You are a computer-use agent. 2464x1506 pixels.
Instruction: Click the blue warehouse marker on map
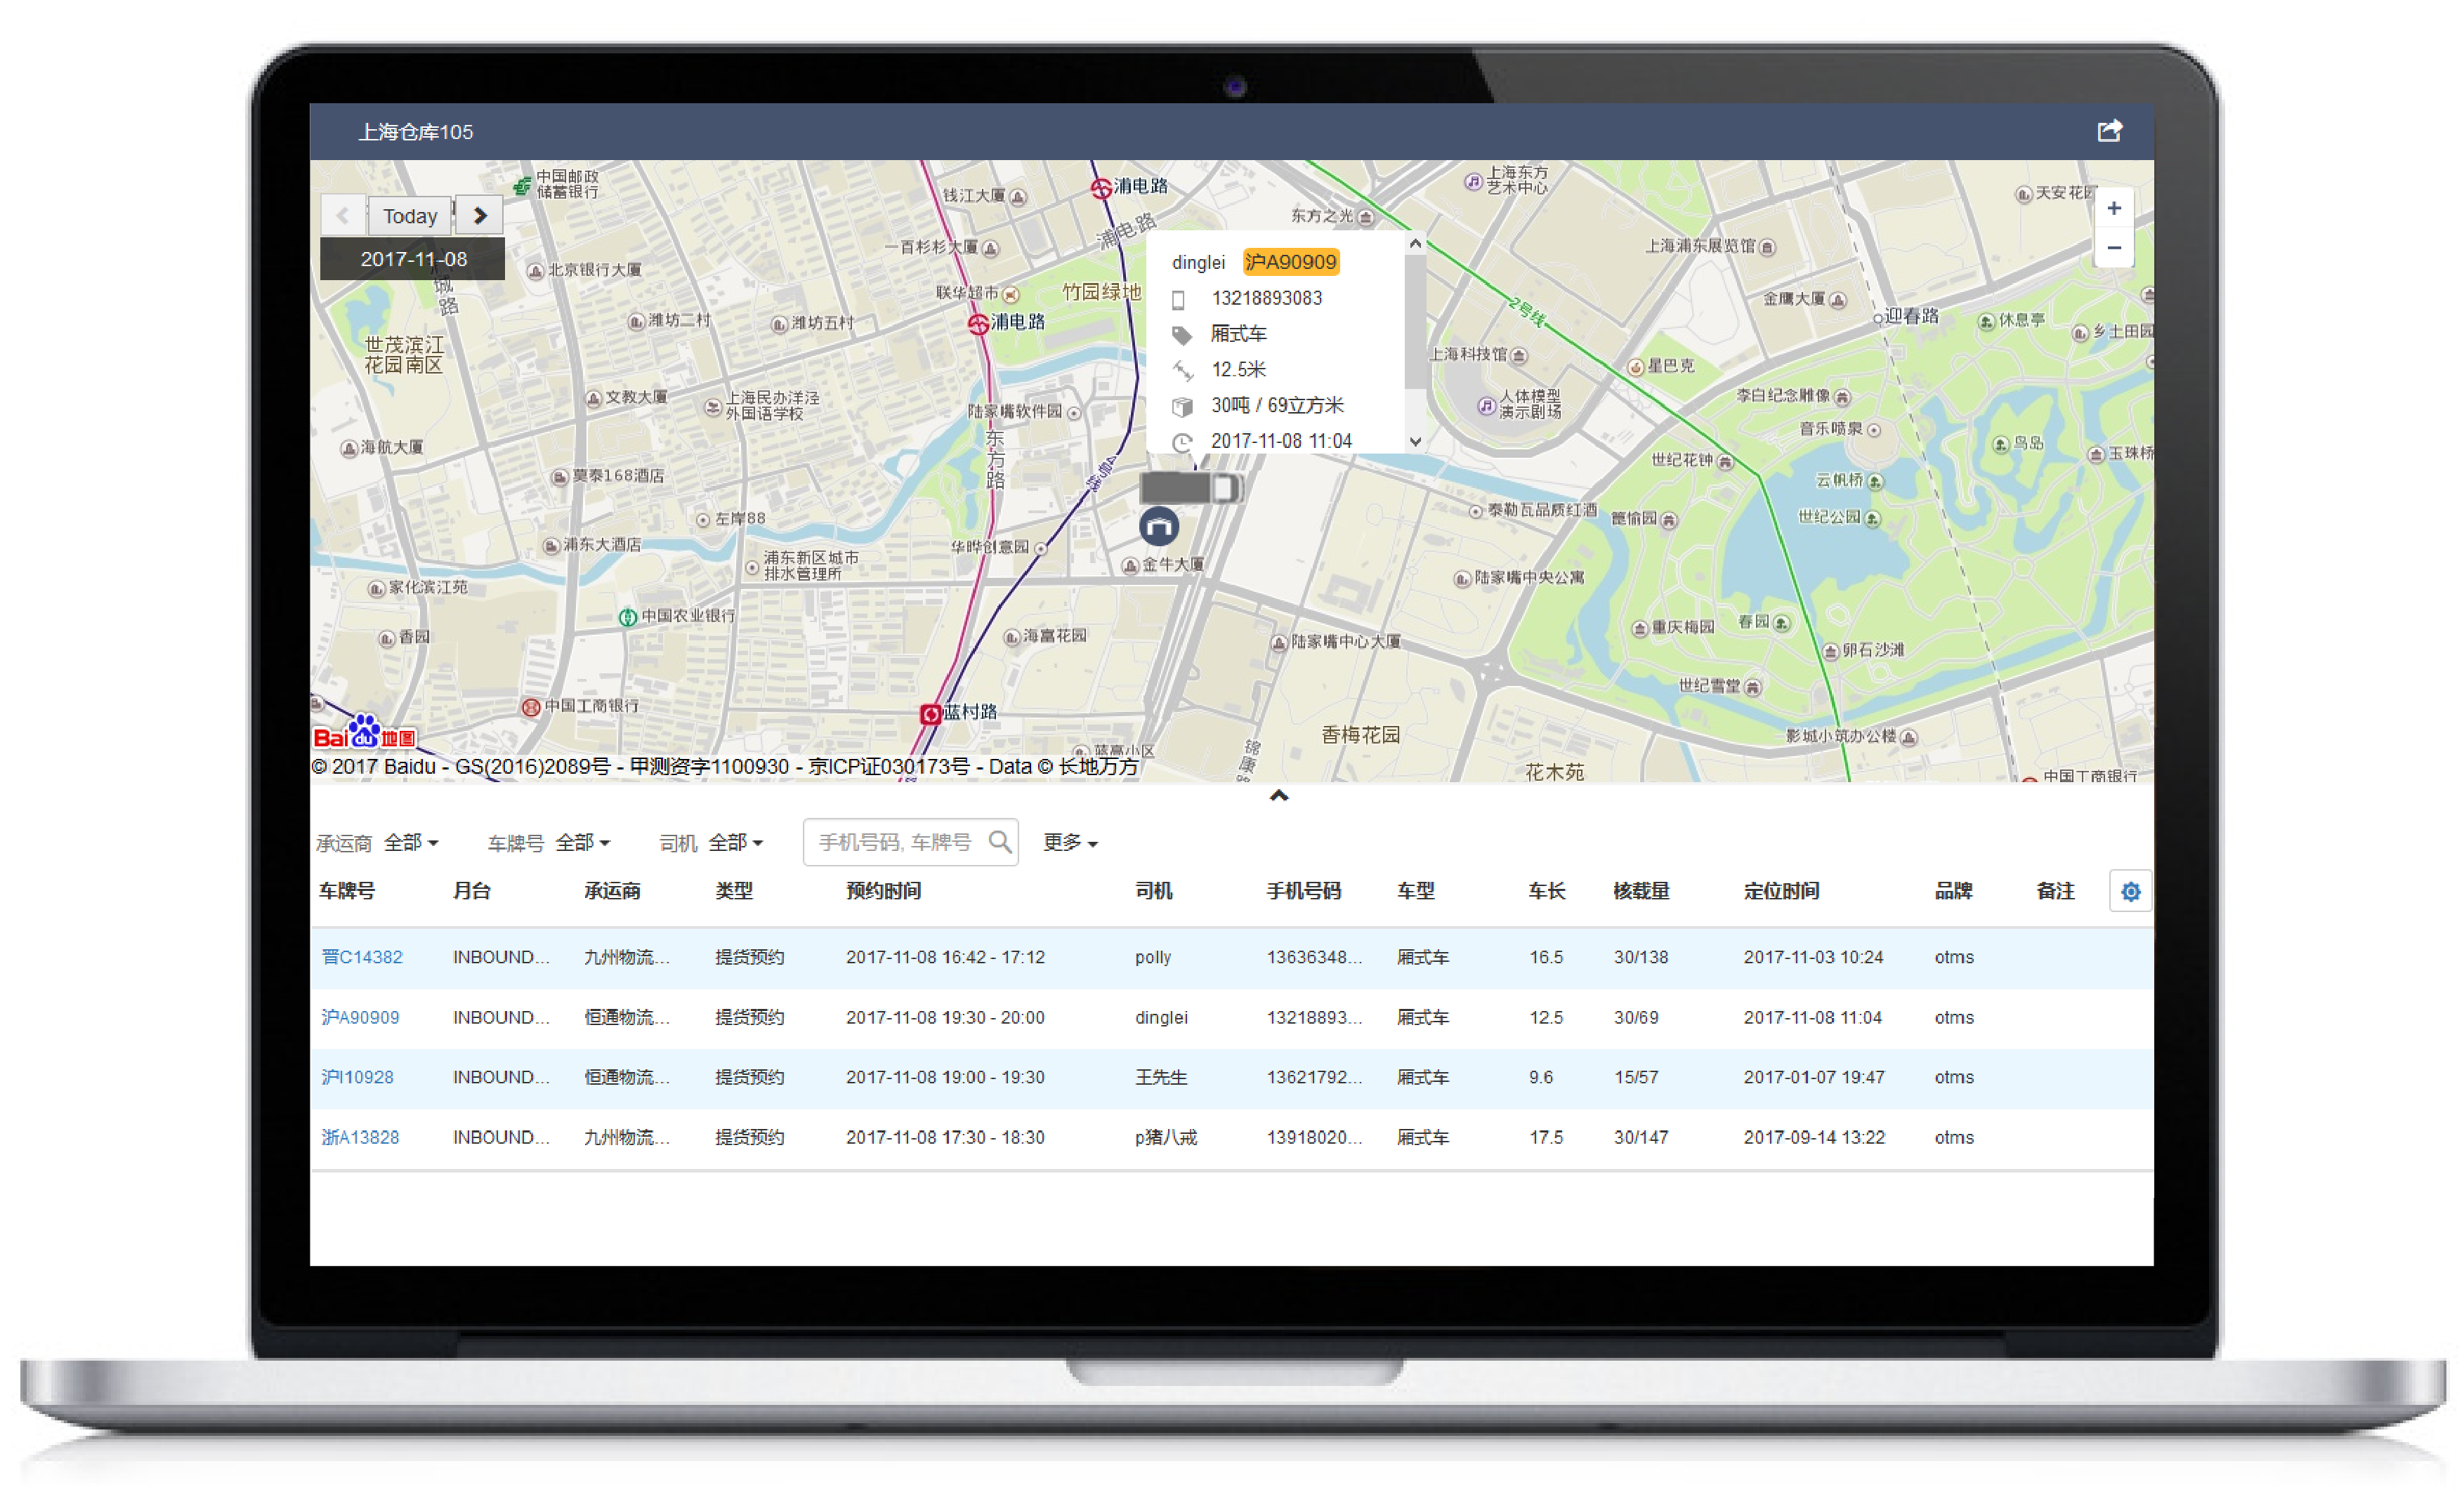1159,526
